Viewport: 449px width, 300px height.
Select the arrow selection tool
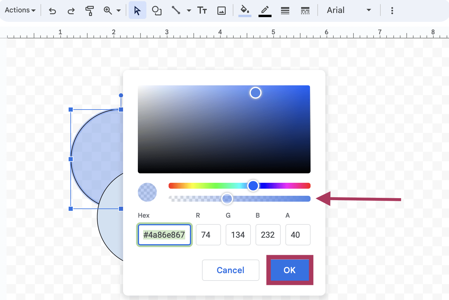click(137, 10)
